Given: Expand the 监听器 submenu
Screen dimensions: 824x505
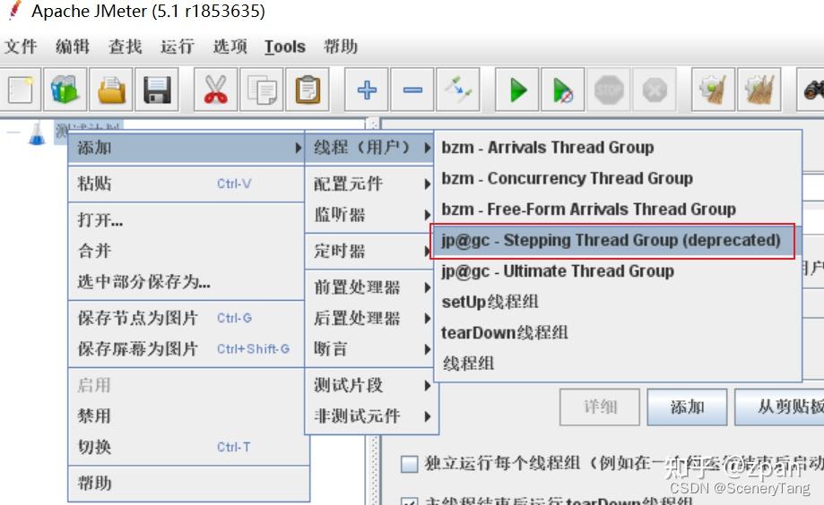Looking at the screenshot, I should 369,215.
